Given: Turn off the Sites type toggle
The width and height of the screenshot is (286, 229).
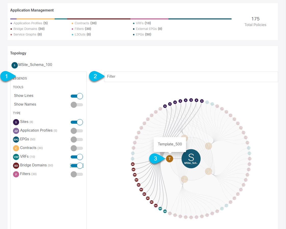Looking at the screenshot, I should (x=77, y=122).
